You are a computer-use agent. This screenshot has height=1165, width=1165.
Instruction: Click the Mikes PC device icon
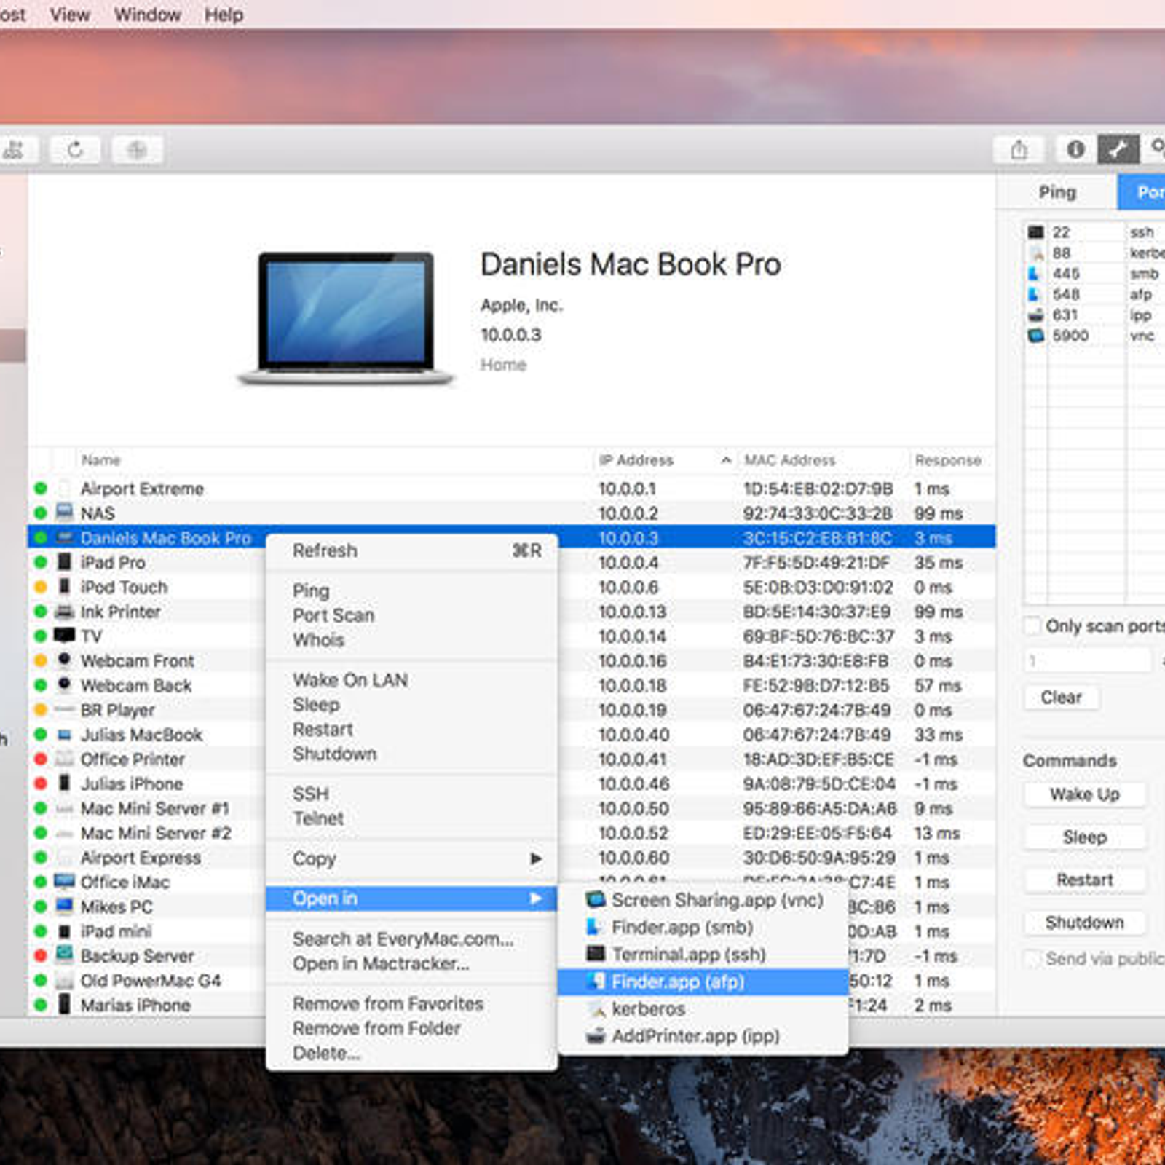[x=65, y=906]
